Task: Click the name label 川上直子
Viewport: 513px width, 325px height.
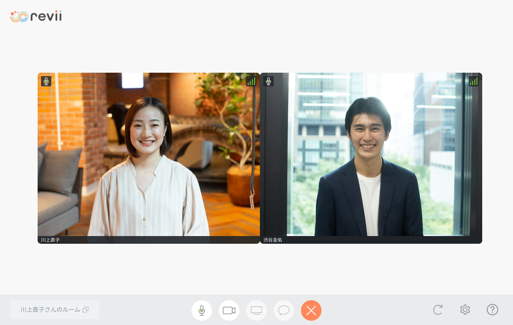Action: 50,240
